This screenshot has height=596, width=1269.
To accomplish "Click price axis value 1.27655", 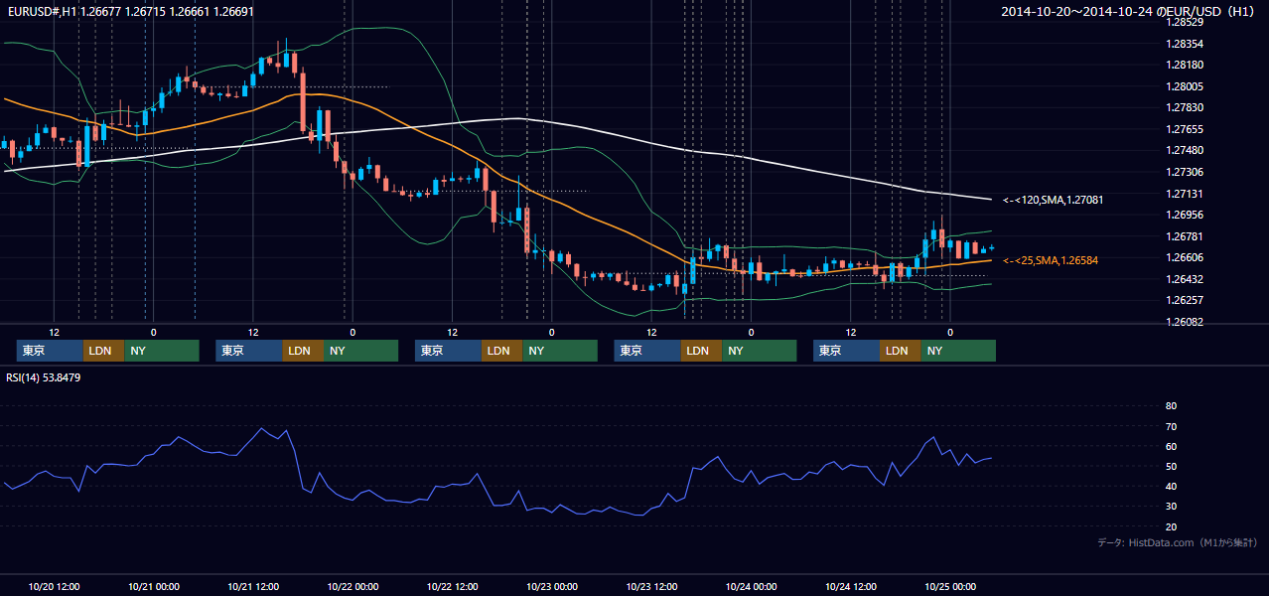I will [1184, 129].
